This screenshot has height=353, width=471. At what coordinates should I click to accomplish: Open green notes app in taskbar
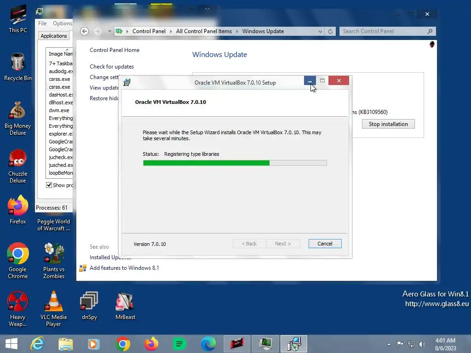pyautogui.click(x=179, y=344)
